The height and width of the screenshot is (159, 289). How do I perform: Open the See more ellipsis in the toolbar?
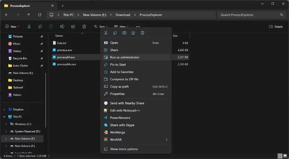[x=138, y=27]
